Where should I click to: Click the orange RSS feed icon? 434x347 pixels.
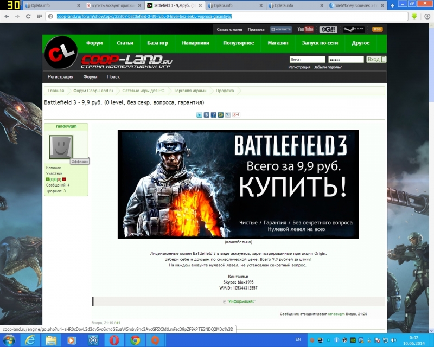point(377,29)
